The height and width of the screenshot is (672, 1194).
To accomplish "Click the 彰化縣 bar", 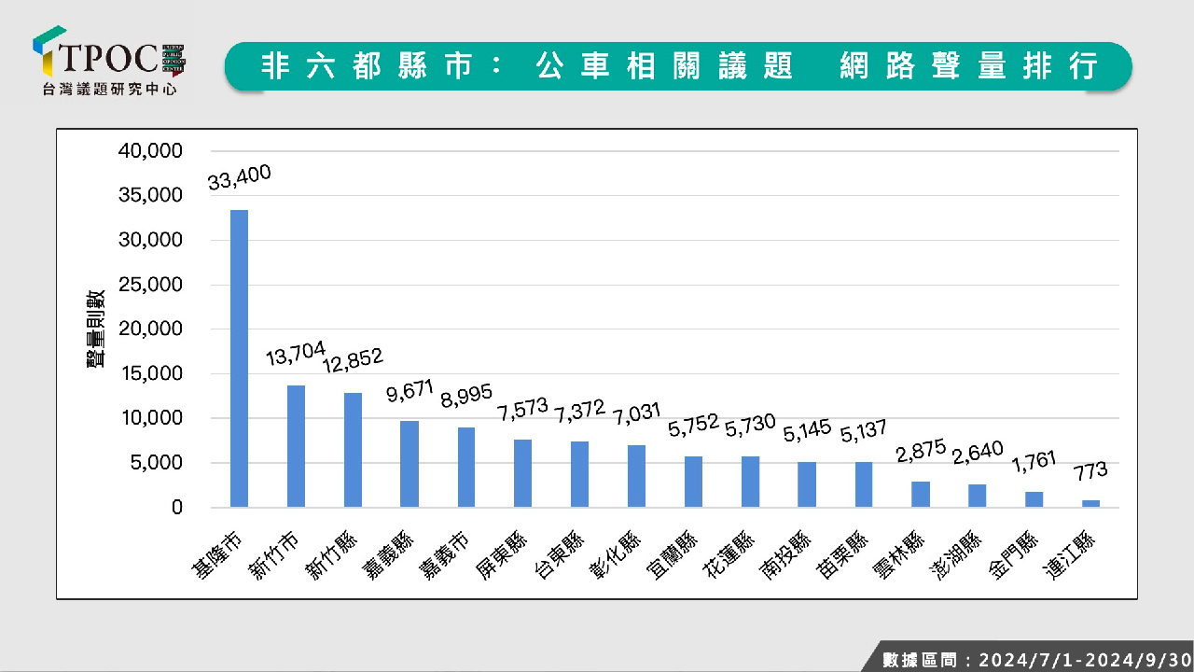I will coord(636,477).
